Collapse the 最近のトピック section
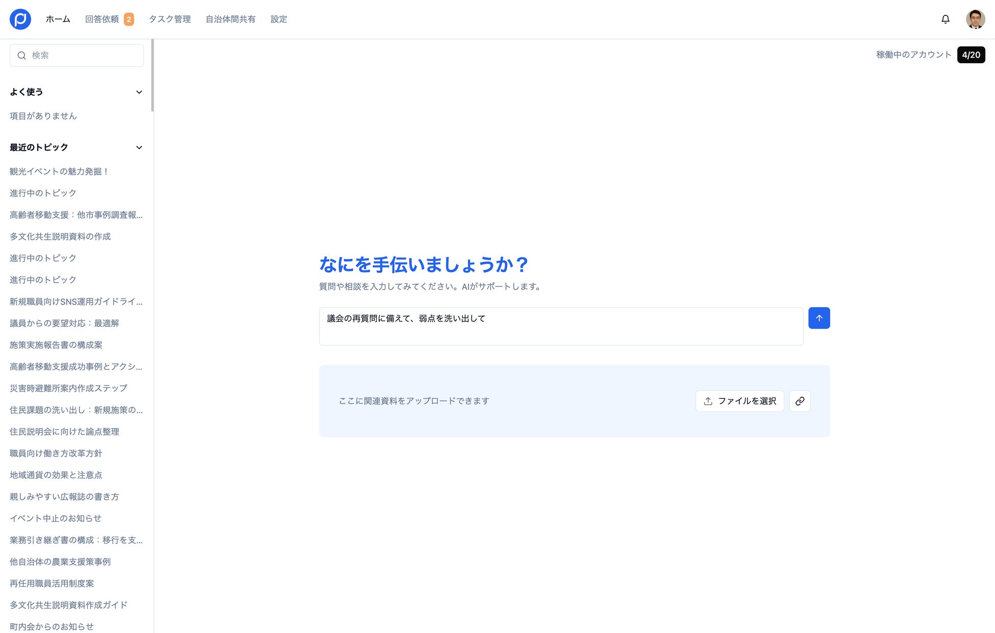Screen dimensions: 995x633 coord(139,147)
